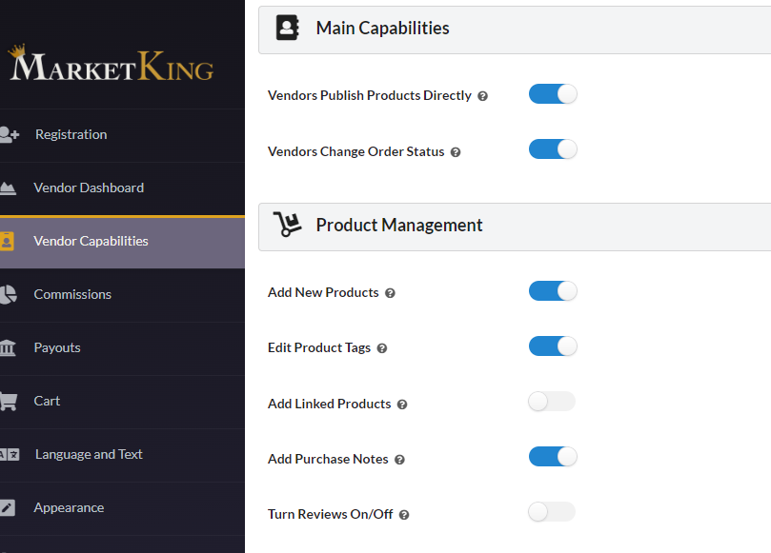Switch off the Edit Product Tags toggle

pyautogui.click(x=553, y=346)
